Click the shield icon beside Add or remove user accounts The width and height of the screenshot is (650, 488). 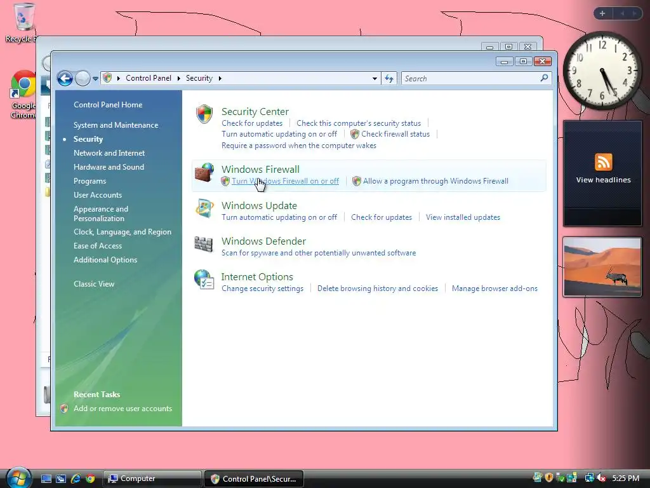(64, 409)
